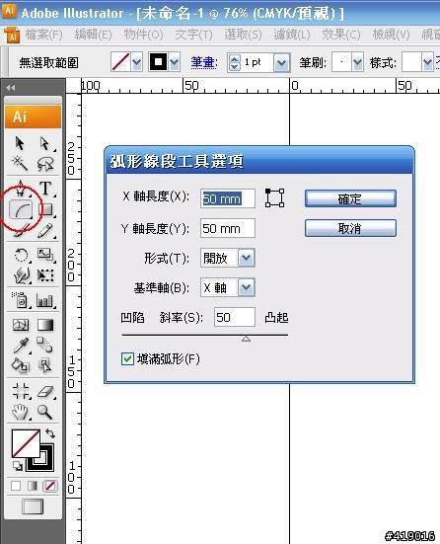Reset to default fill and stroke
The width and height of the screenshot is (440, 544).
coord(18,466)
